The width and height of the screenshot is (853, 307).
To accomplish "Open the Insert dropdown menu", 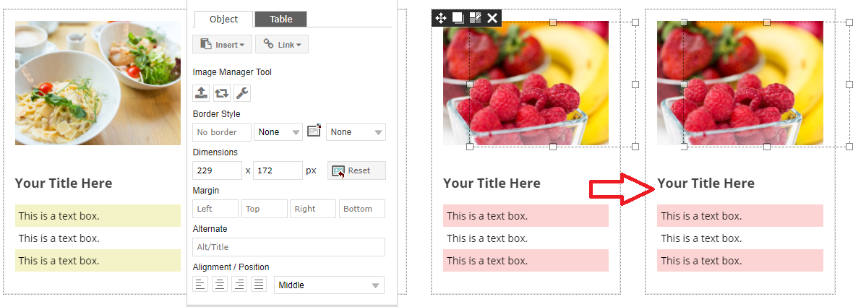I will [223, 45].
